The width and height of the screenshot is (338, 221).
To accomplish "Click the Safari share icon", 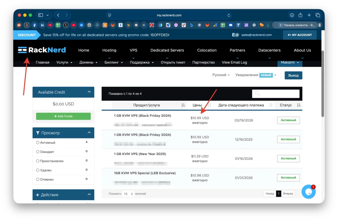I will (x=301, y=15).
